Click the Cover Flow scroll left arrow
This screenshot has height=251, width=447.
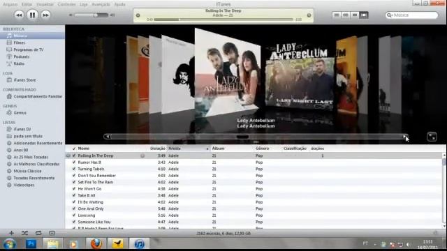tap(108, 137)
